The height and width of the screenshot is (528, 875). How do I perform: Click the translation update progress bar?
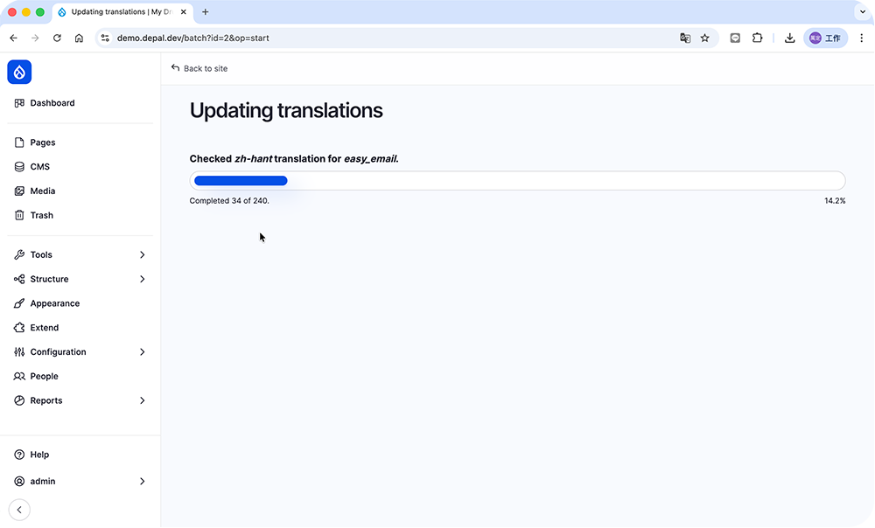(517, 181)
